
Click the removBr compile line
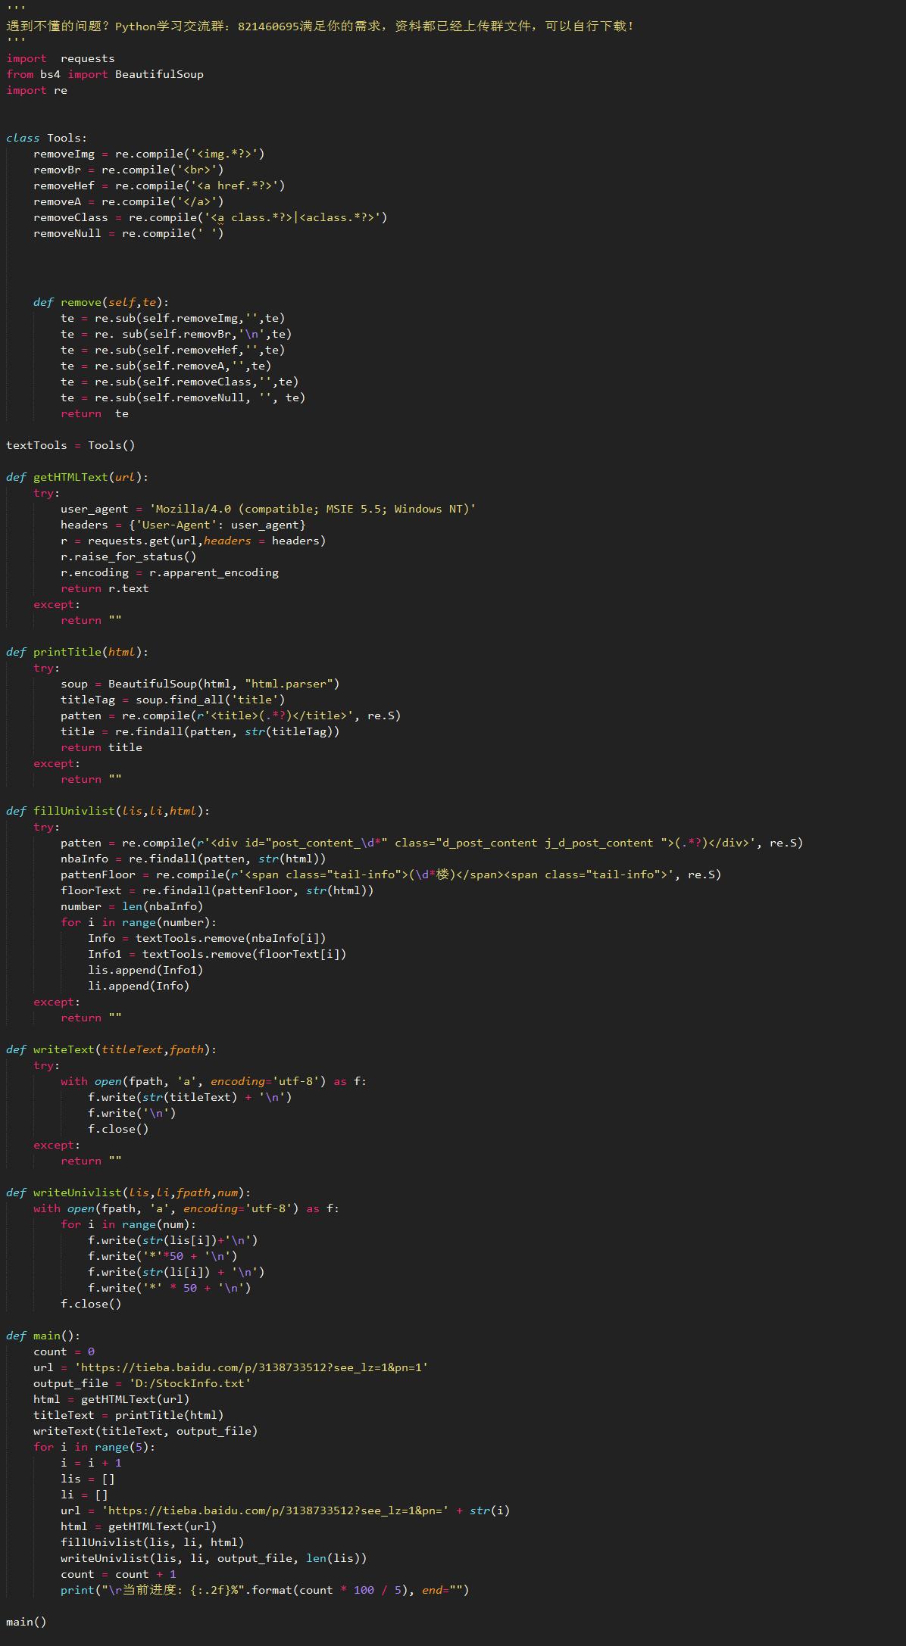point(129,170)
